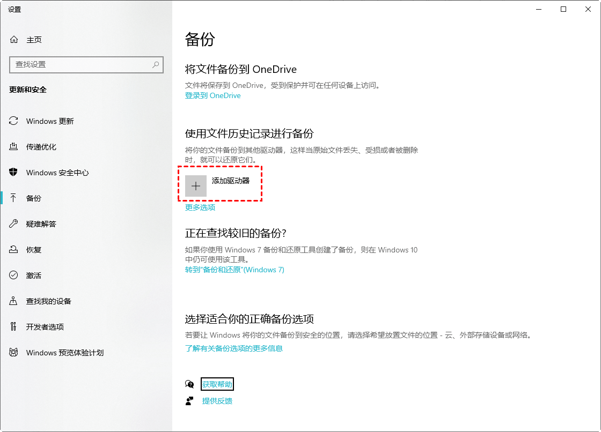Click the plus icon to 添加驱动器
Viewport: 601px width, 432px height.
pos(195,185)
